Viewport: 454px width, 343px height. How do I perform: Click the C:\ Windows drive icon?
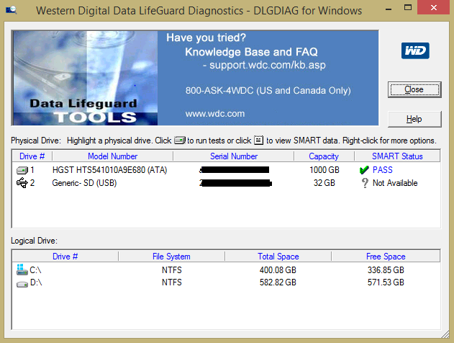[22, 269]
